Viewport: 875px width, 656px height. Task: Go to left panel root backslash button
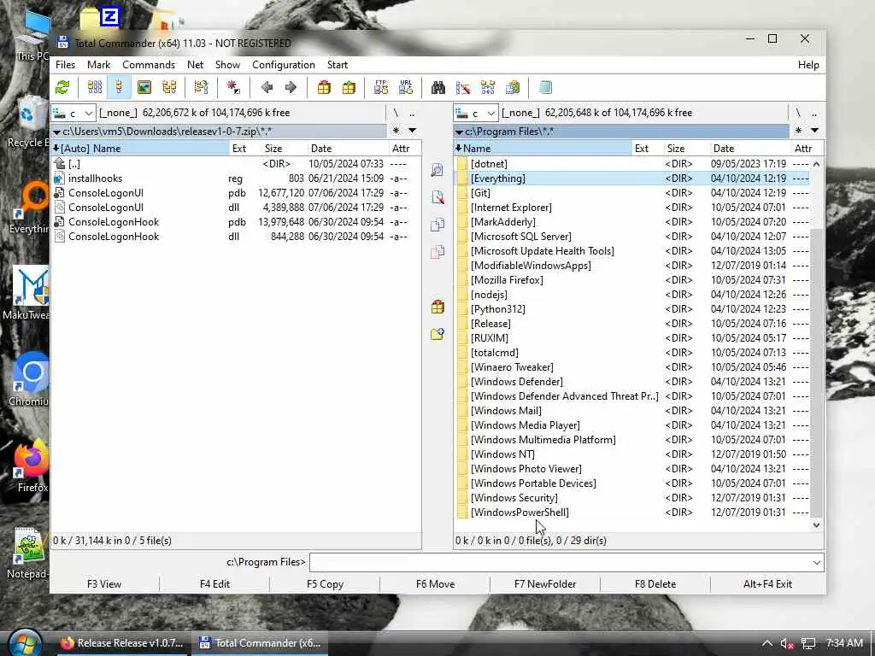pyautogui.click(x=396, y=113)
